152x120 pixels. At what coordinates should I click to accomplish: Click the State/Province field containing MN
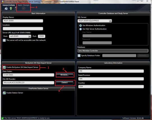(x=111, y=79)
